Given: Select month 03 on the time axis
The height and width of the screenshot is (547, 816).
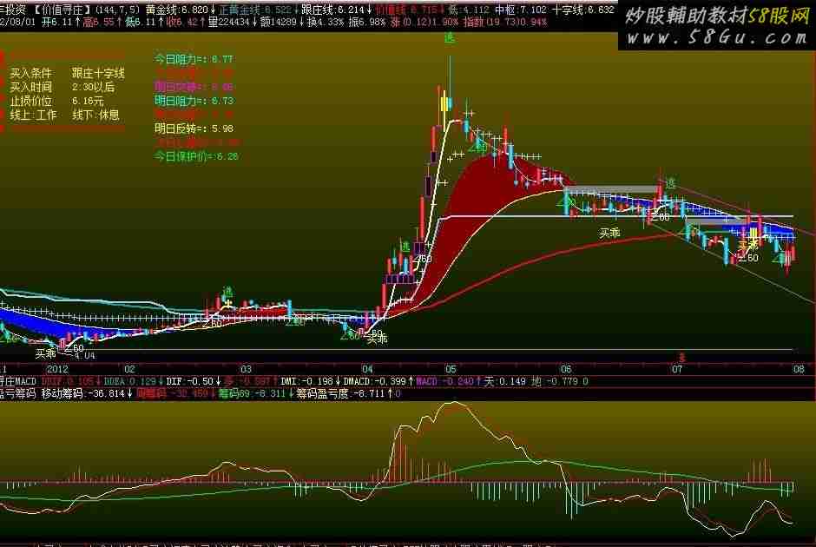Looking at the screenshot, I should tap(246, 368).
